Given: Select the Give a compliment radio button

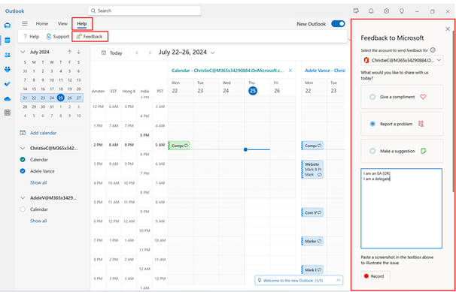Looking at the screenshot, I should click(372, 97).
